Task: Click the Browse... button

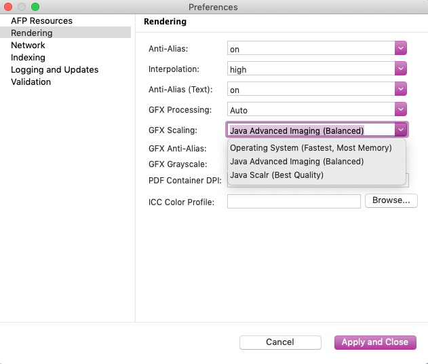Action: (x=391, y=201)
